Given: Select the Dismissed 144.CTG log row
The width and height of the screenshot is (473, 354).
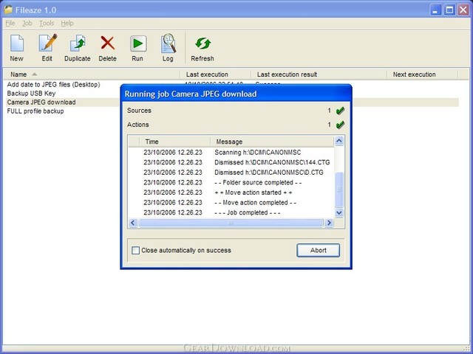Looking at the screenshot, I should pyautogui.click(x=231, y=162).
